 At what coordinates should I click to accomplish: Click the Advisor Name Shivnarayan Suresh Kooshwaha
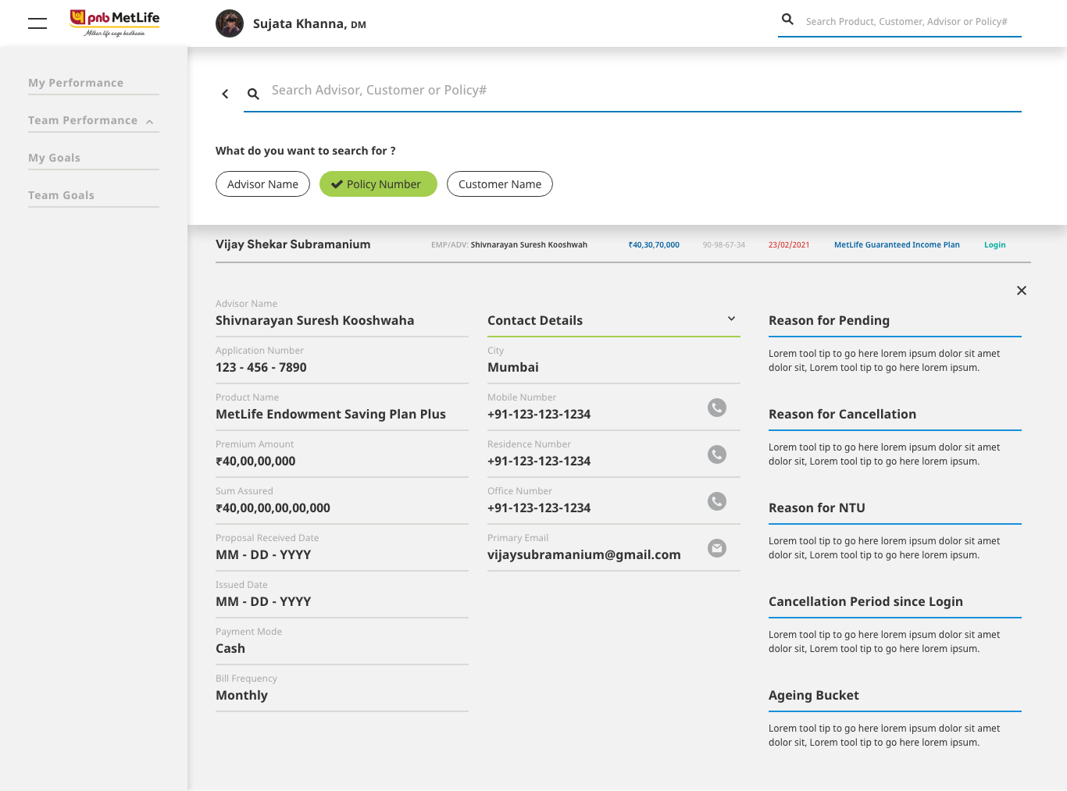tap(315, 321)
